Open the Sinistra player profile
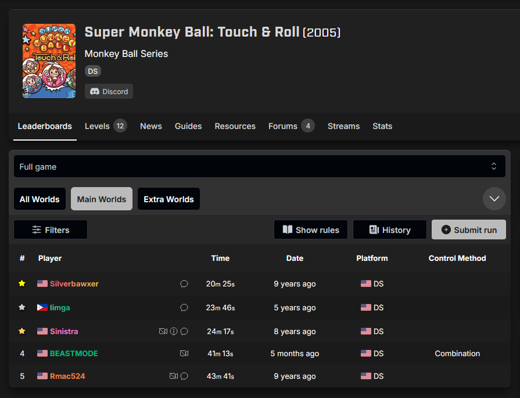 64,331
